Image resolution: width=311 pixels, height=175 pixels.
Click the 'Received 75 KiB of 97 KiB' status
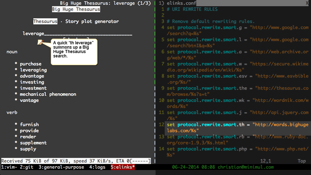tap(36, 161)
